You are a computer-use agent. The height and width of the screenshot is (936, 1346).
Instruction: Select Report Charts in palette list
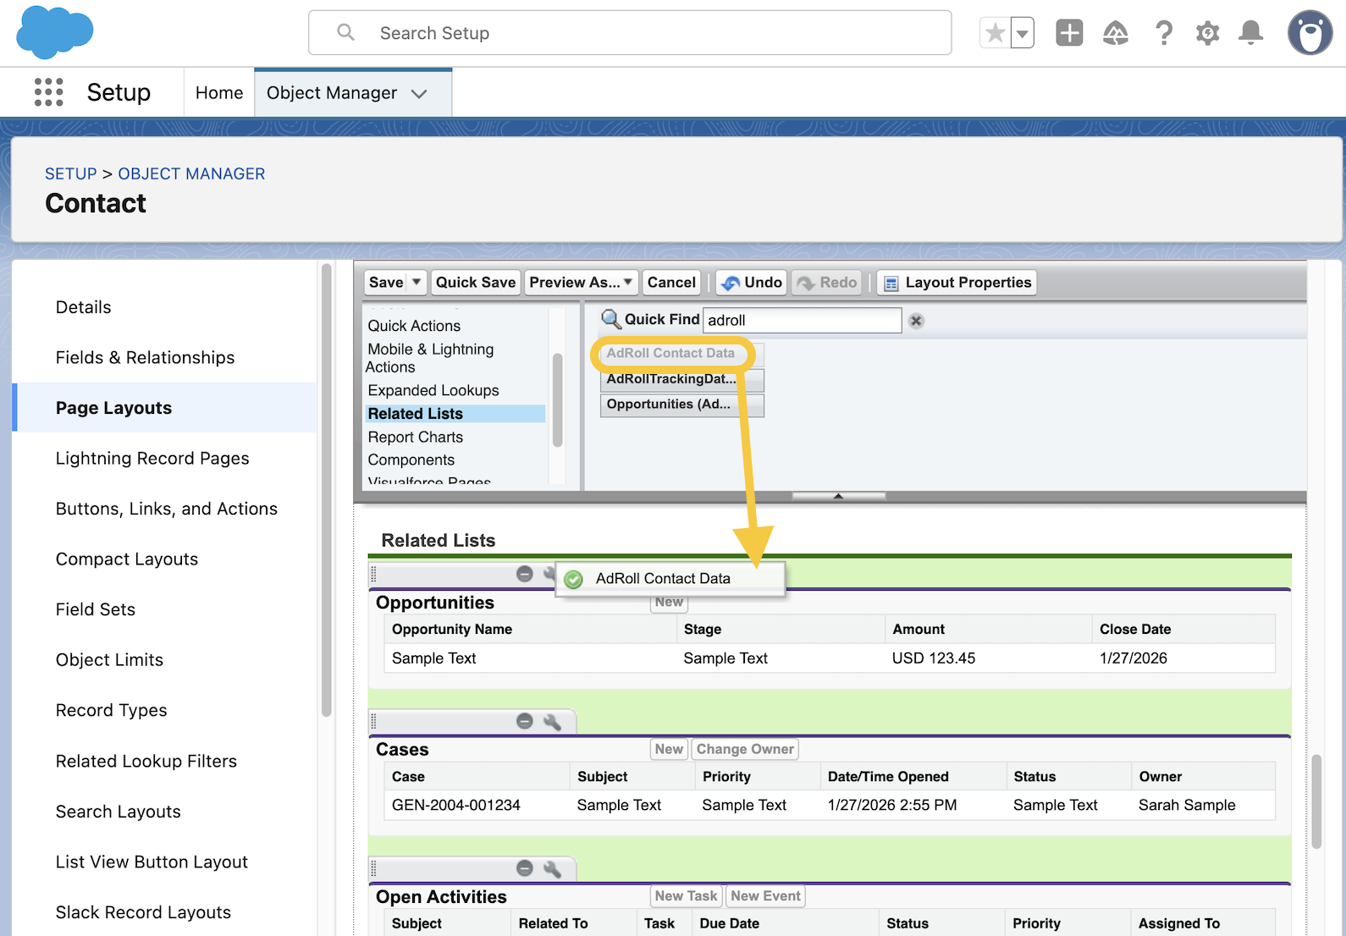point(415,437)
